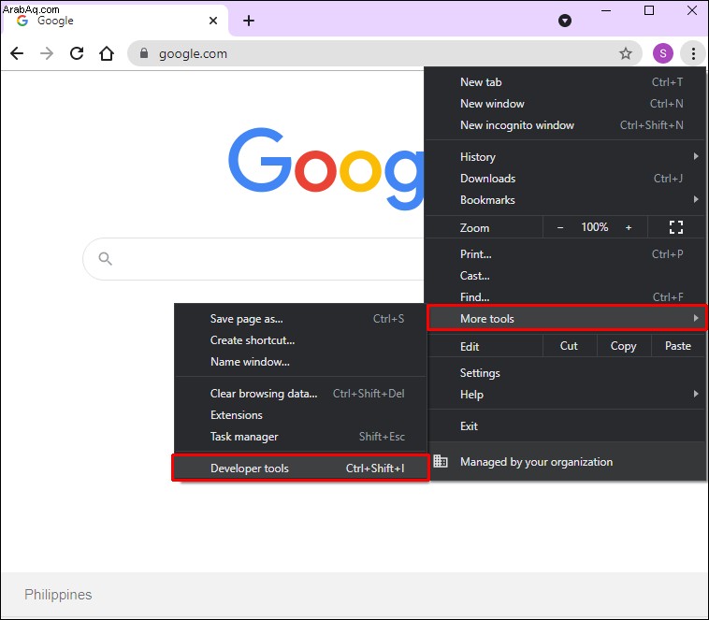Viewport: 709px width, 620px height.
Task: Go to the home page icon
Action: click(x=107, y=53)
